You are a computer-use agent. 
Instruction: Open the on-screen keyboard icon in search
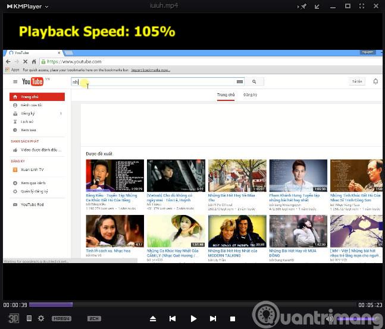(240, 81)
